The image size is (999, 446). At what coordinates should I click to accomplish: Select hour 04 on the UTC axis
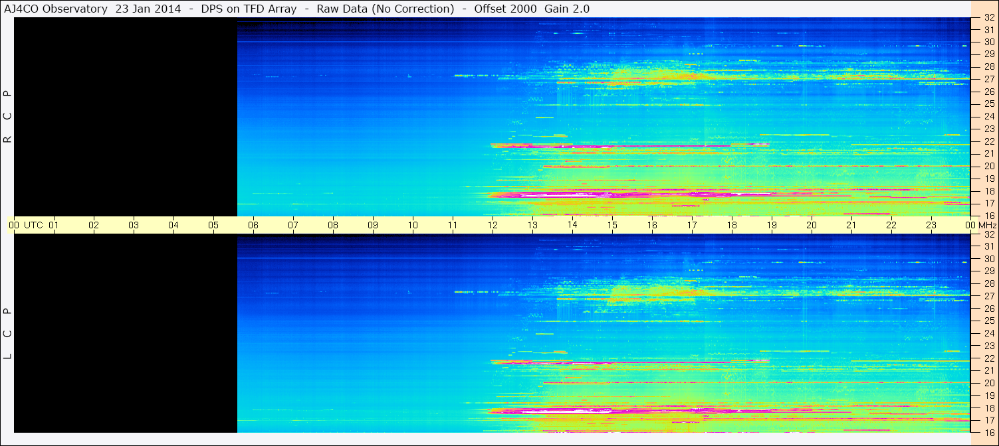pyautogui.click(x=173, y=225)
